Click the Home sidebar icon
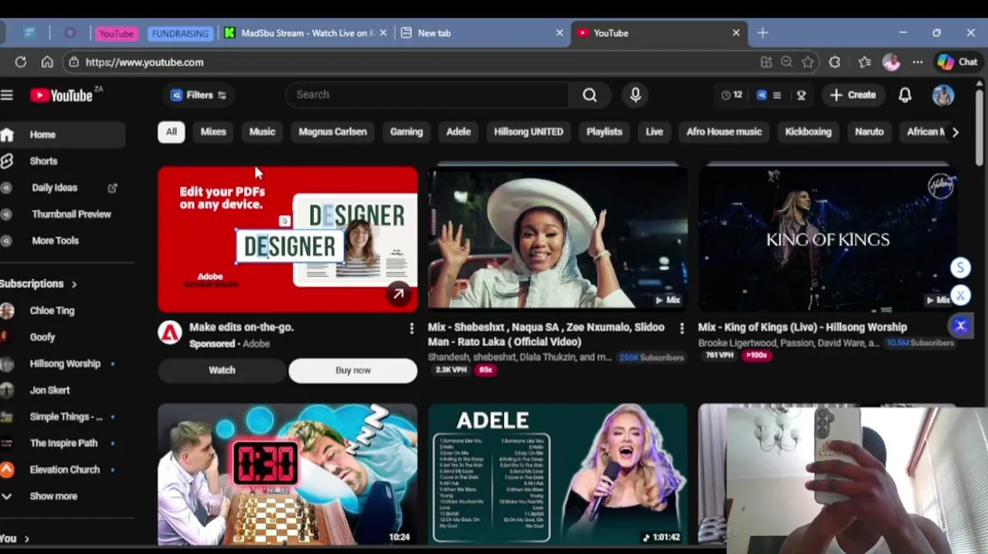Screen dimensions: 988x554 (7, 135)
